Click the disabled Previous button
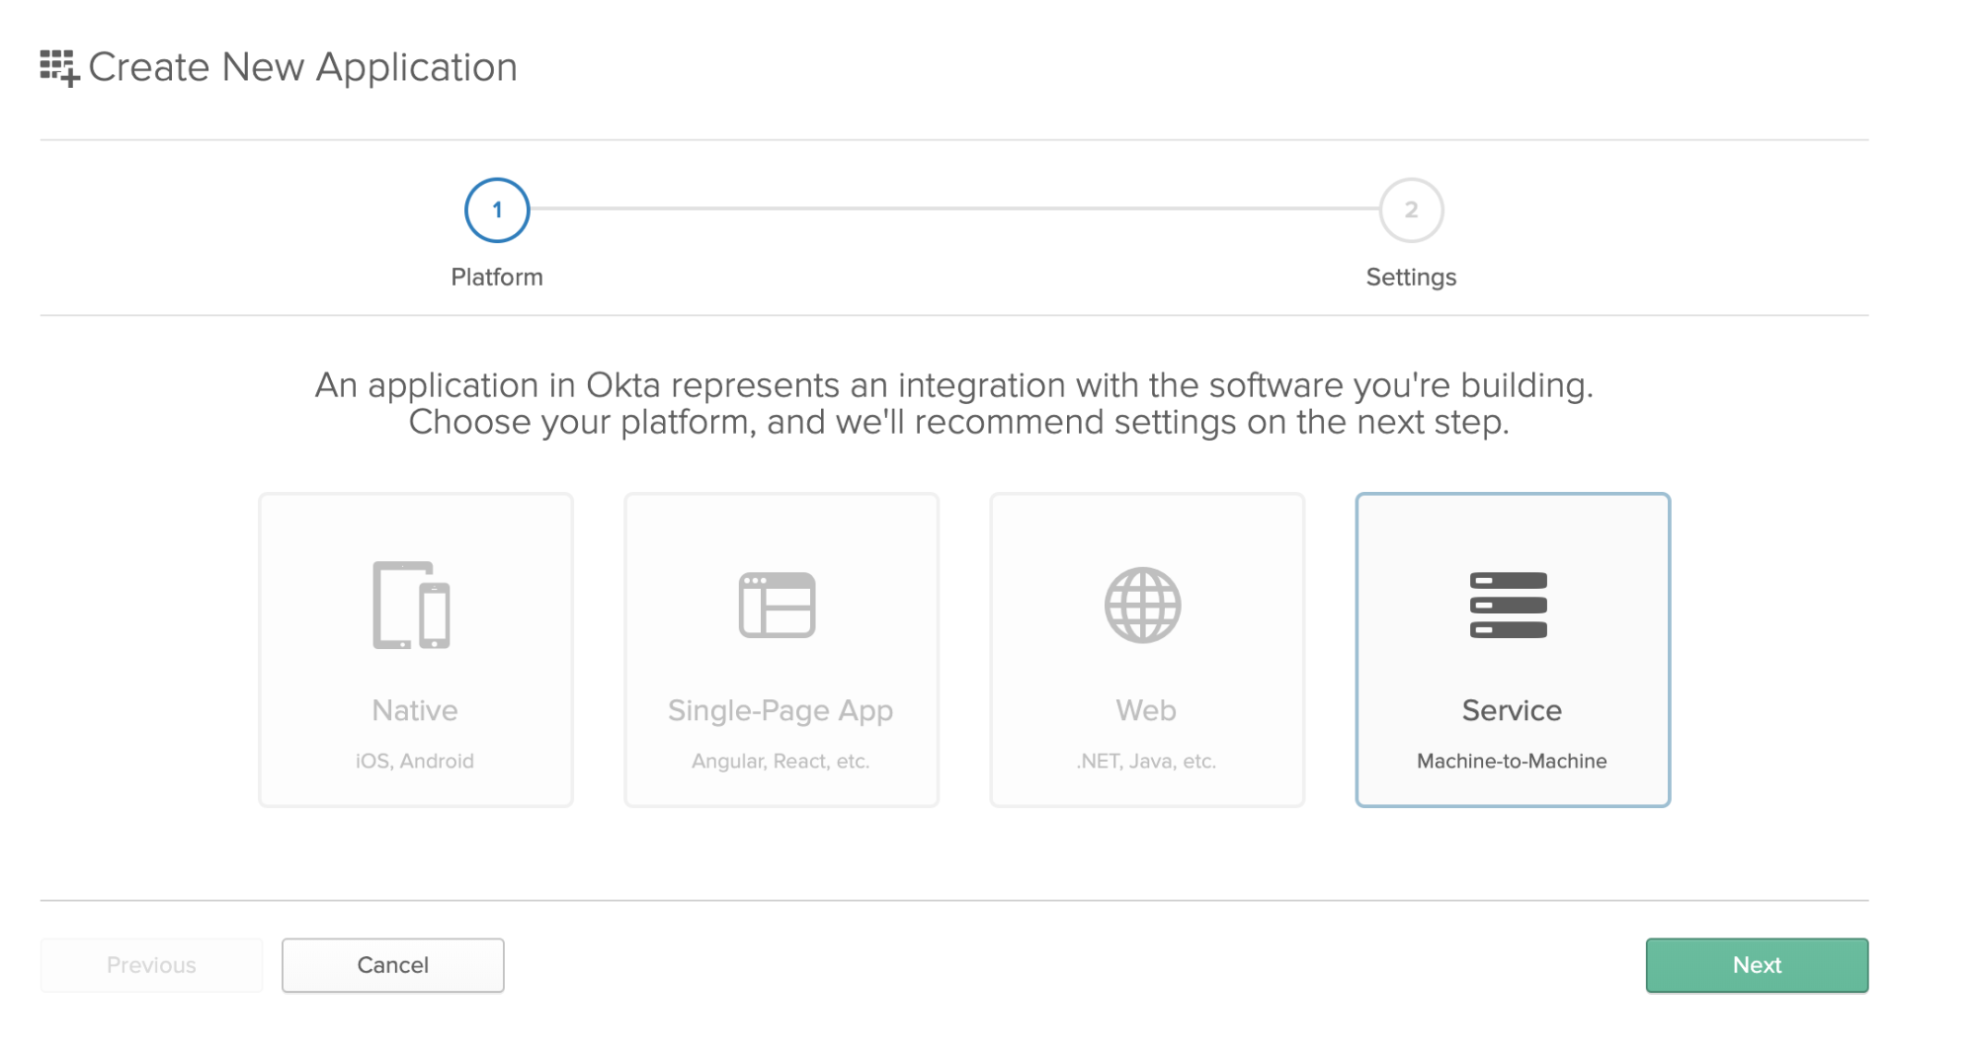Image resolution: width=1975 pixels, height=1059 pixels. [x=151, y=965]
